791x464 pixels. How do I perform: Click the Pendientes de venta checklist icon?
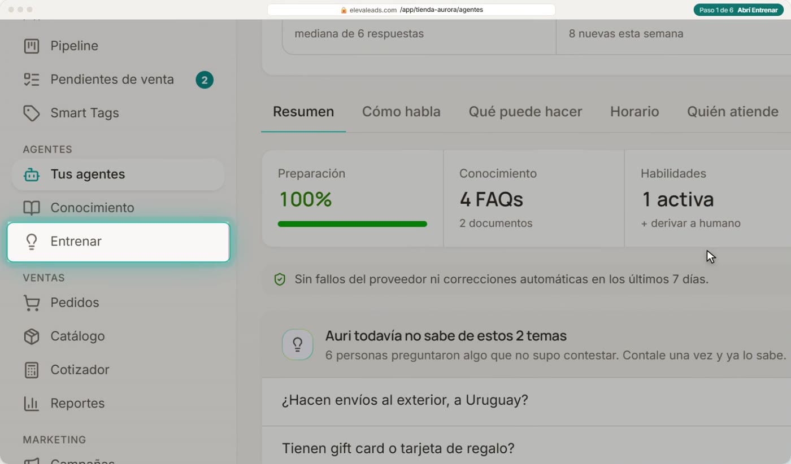pyautogui.click(x=32, y=80)
